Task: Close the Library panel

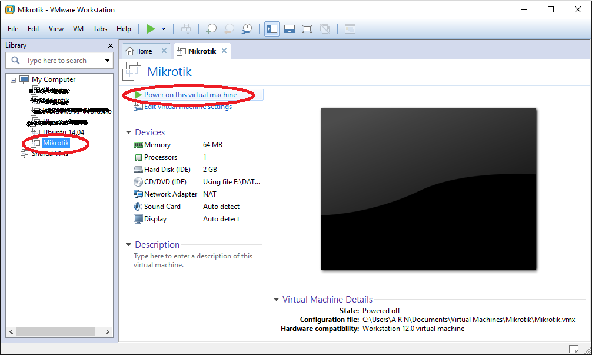Action: click(110, 46)
